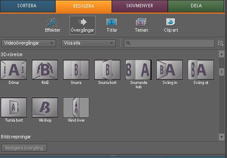Select the Ridå transition thumbnail
The width and height of the screenshot is (227, 158).
pyautogui.click(x=45, y=70)
